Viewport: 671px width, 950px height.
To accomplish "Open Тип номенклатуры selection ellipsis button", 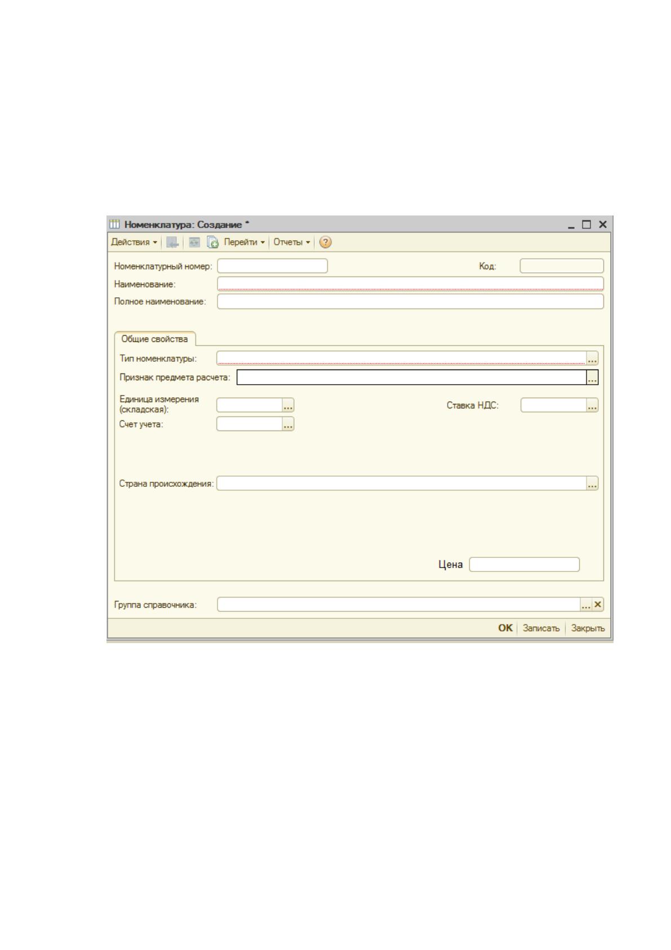I will point(592,358).
